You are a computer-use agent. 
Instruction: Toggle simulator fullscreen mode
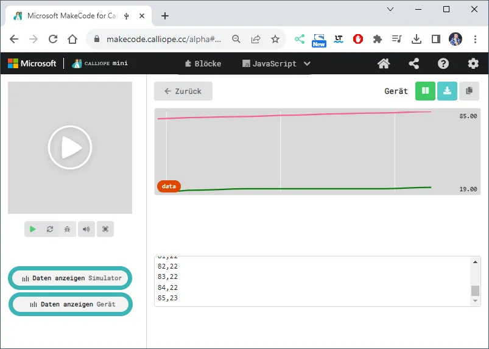tap(105, 229)
